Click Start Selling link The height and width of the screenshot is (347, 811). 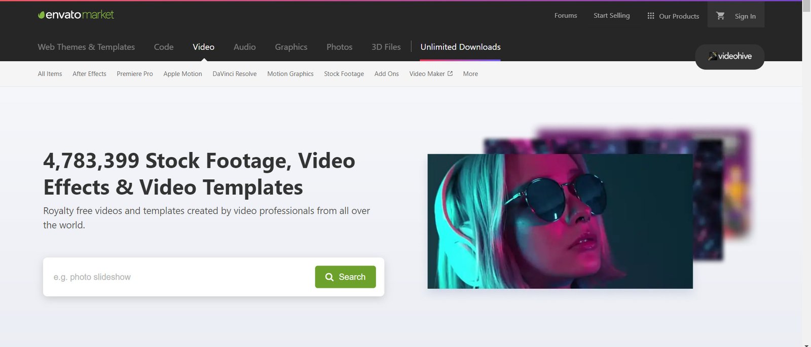pos(612,16)
